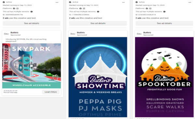This screenshot has height=119, width=195.
Task: Open three-dot menu on Spooktober ad card
Action: [x=190, y=3]
